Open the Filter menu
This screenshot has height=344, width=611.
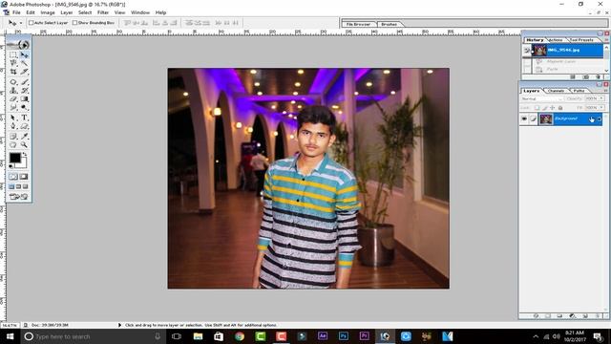pyautogui.click(x=103, y=12)
